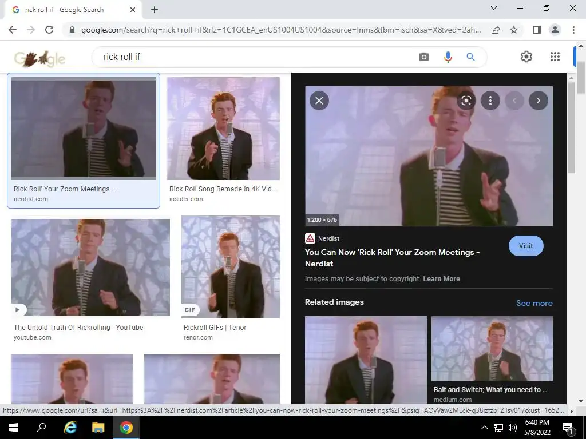The height and width of the screenshot is (439, 586).
Task: Click the Chrome taskbar icon
Action: coord(126,428)
